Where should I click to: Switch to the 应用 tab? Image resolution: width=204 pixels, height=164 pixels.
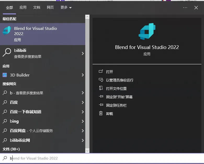point(23,7)
